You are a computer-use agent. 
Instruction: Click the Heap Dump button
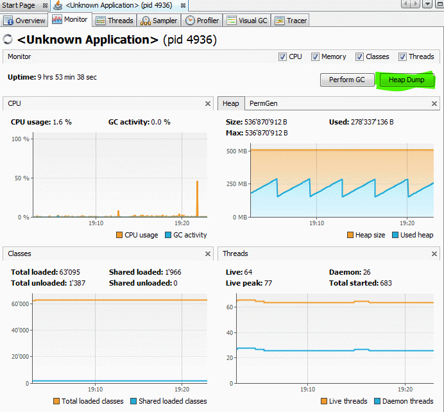(406, 80)
